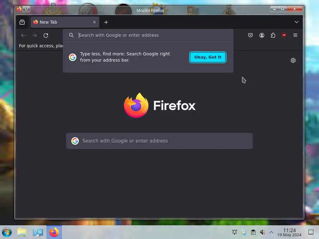Reload the current page

pos(46,35)
